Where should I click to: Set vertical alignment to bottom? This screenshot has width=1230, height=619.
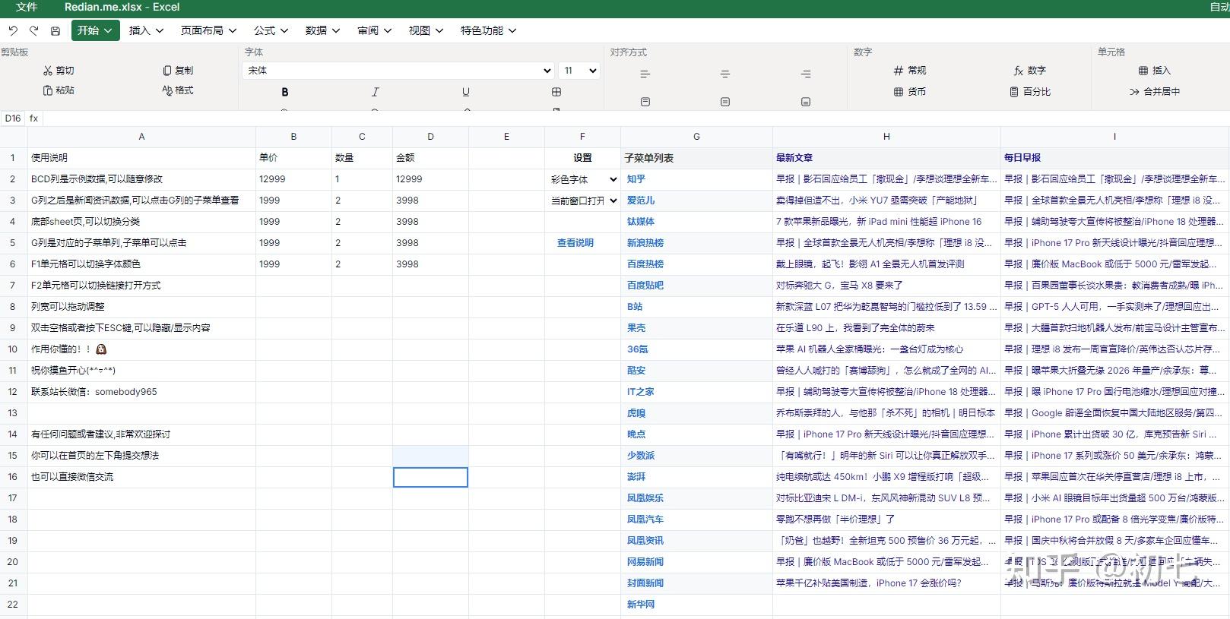[x=806, y=101]
